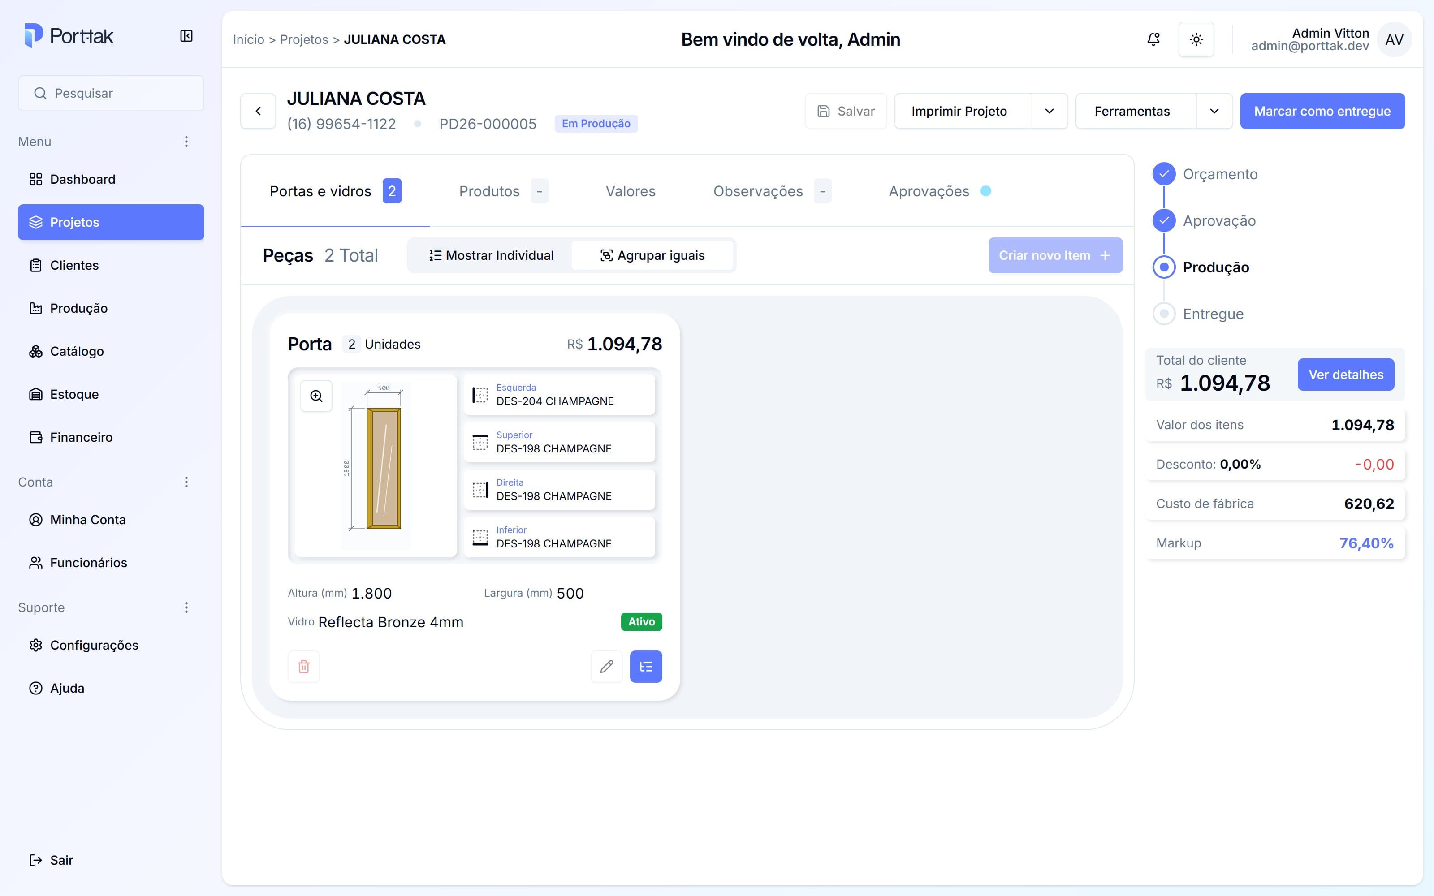1434x896 pixels.
Task: Open Menu section options dots
Action: [x=186, y=142]
